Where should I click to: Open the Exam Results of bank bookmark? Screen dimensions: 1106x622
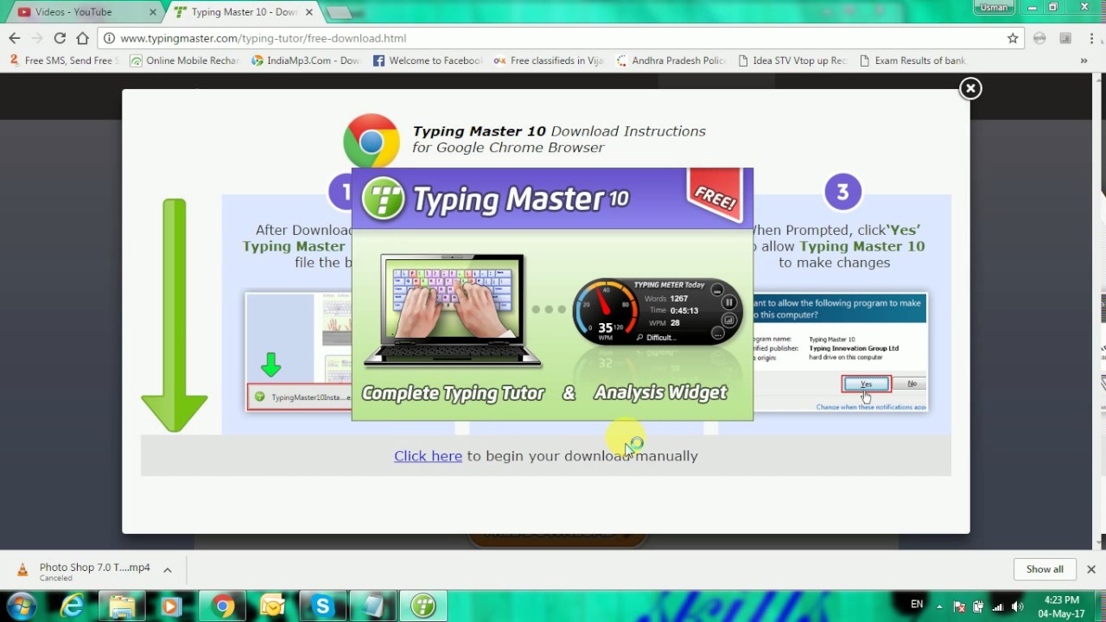pyautogui.click(x=913, y=60)
